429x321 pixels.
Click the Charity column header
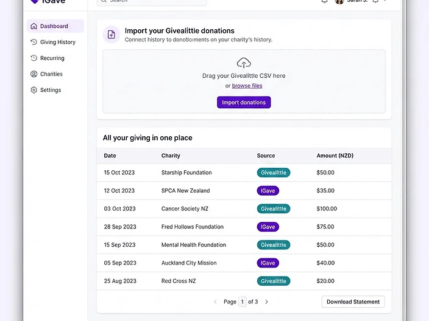171,156
